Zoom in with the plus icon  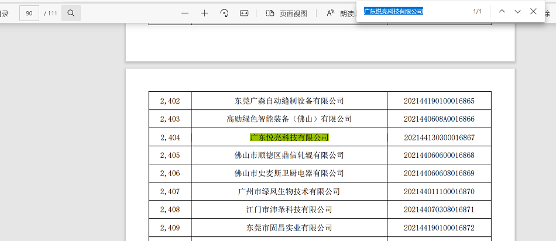click(x=204, y=13)
